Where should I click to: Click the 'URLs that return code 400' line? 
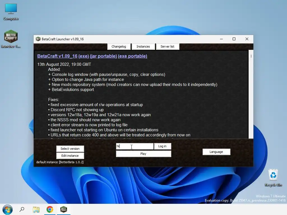click(x=119, y=135)
